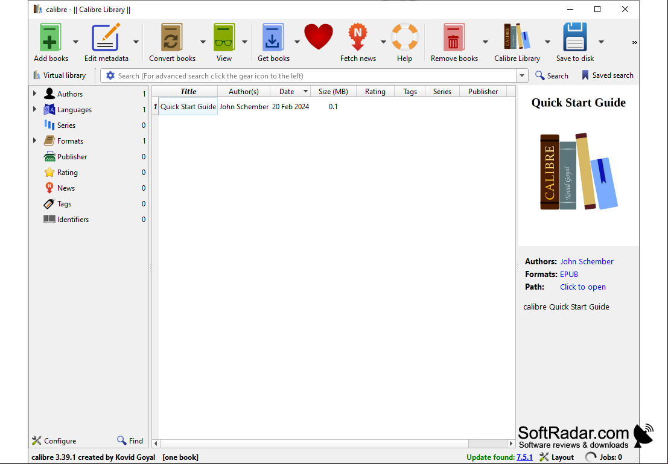
Task: Click Find in the tag browser
Action: pos(130,440)
